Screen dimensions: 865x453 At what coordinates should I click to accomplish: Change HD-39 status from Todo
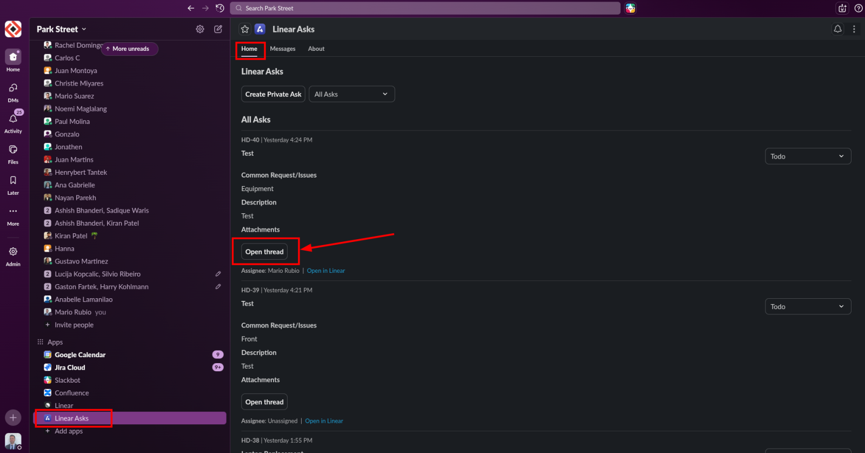pyautogui.click(x=808, y=307)
